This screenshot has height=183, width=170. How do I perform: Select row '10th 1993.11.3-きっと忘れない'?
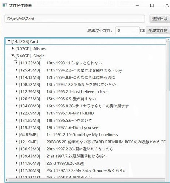pos(74,63)
